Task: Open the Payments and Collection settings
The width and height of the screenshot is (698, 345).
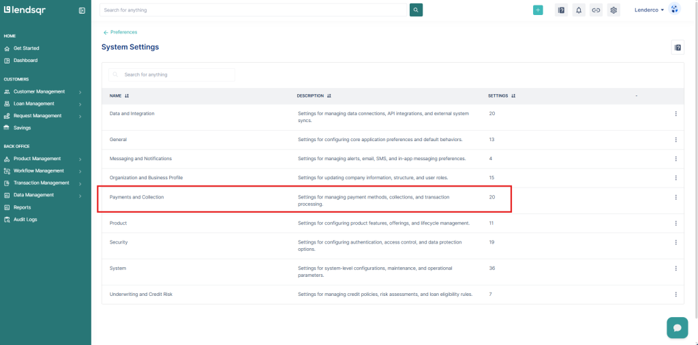Action: (136, 197)
